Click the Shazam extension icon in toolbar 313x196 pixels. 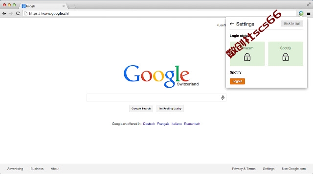(x=301, y=13)
